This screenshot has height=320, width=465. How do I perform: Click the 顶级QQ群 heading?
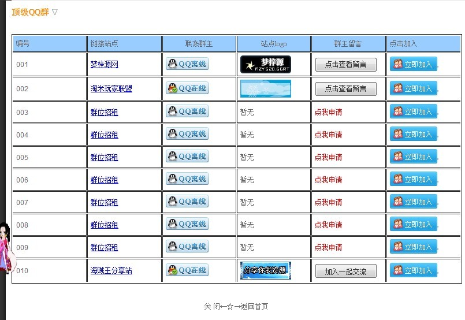[30, 12]
